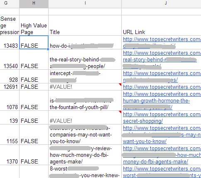Screen dimensions: 201x178
Task: Click the cell with value 139
Action: coord(10,117)
